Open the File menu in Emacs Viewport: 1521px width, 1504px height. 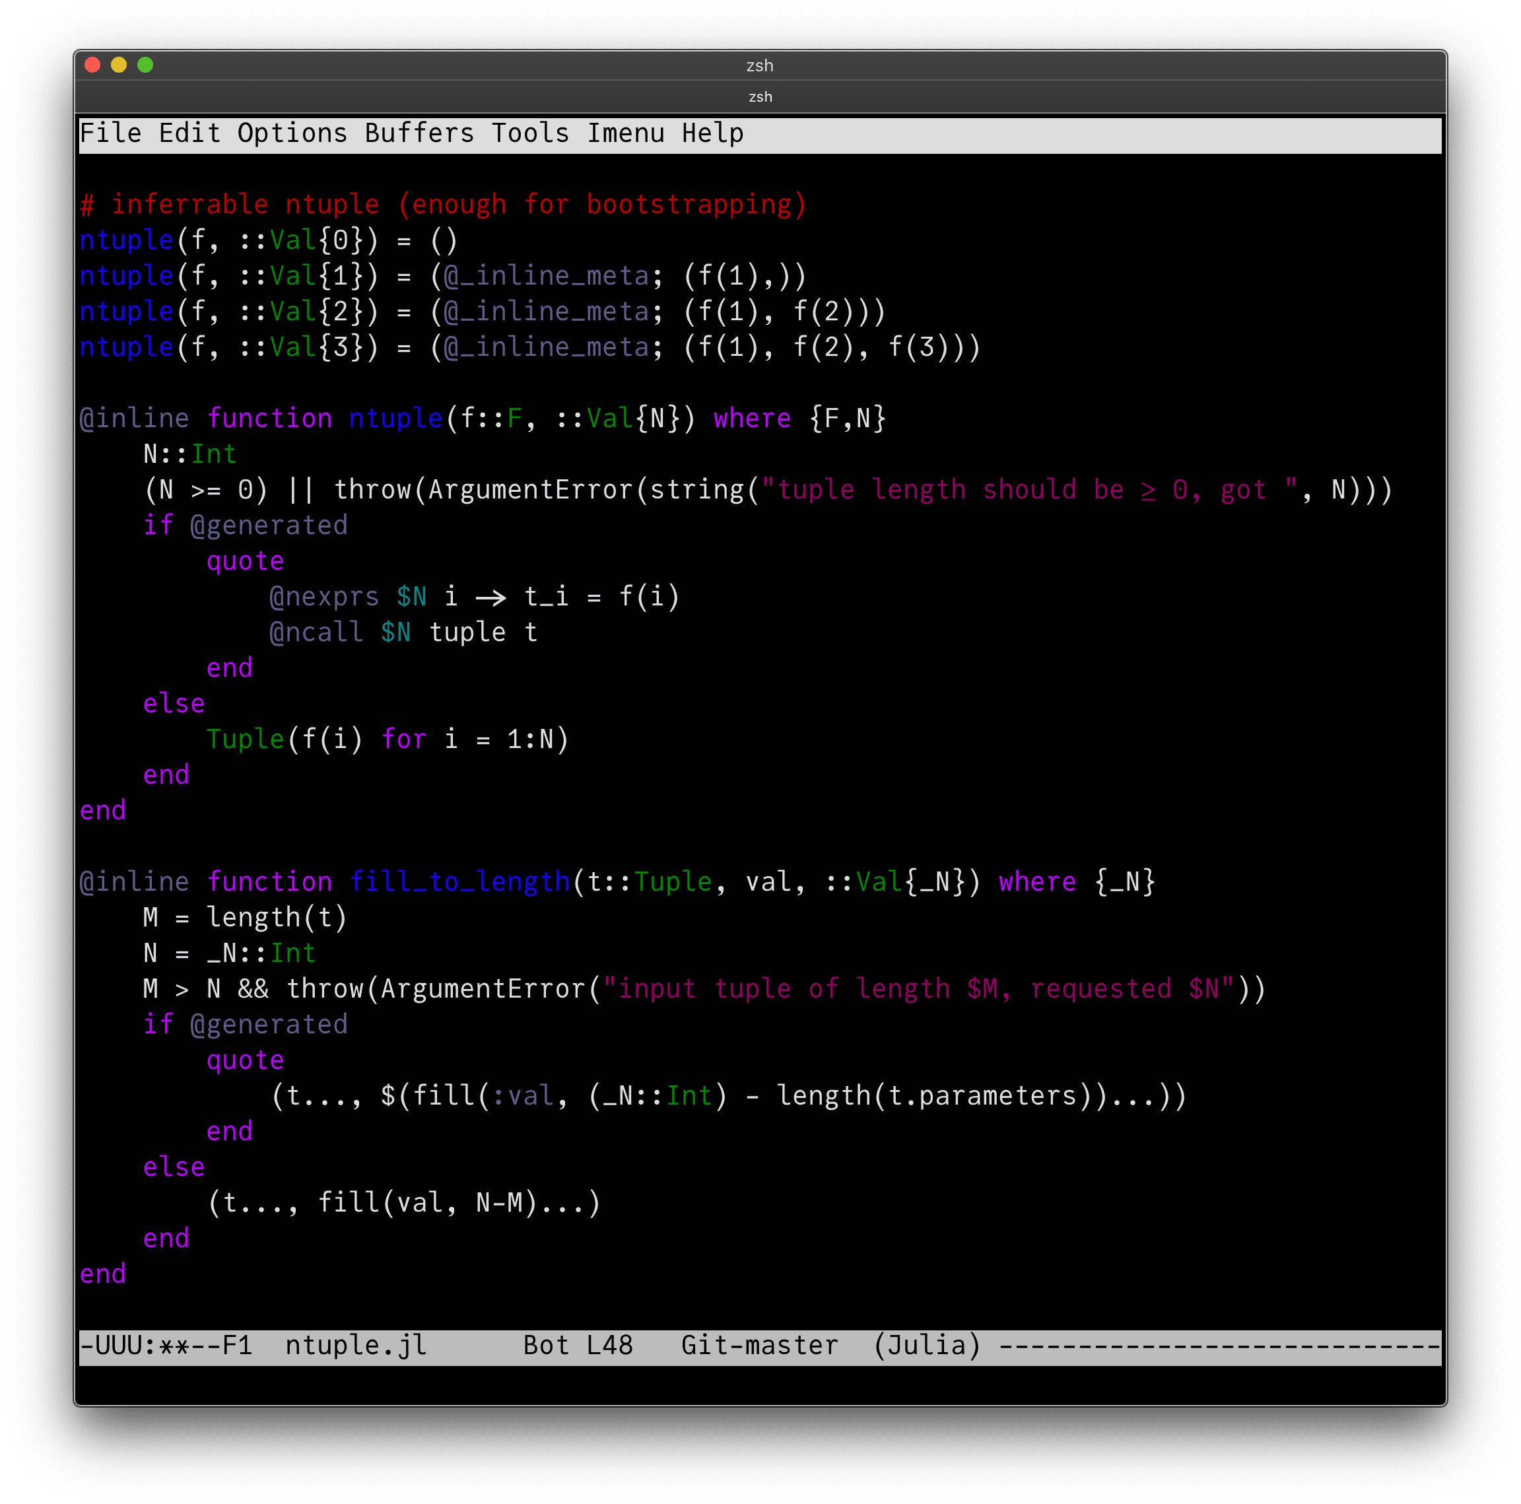coord(111,133)
